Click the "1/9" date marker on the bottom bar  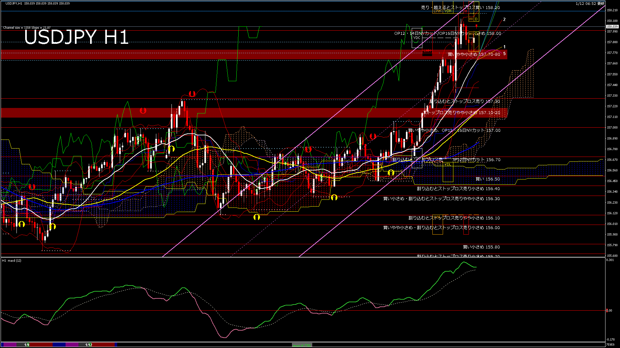point(27,345)
